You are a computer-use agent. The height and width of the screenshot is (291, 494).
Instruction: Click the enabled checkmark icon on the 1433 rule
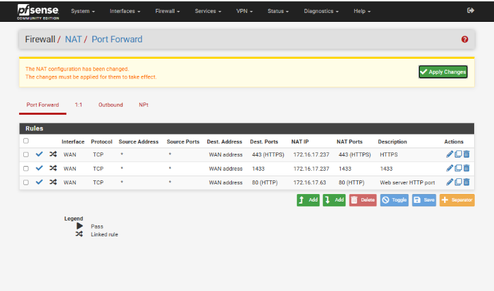point(39,168)
